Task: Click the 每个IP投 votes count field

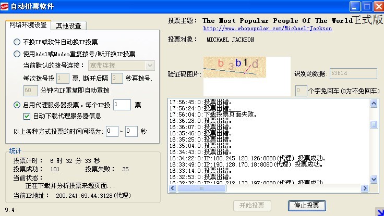Action: click(122, 105)
